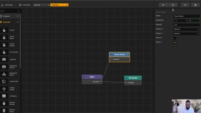Click the dot icon on 3D Model node header

click(126, 78)
